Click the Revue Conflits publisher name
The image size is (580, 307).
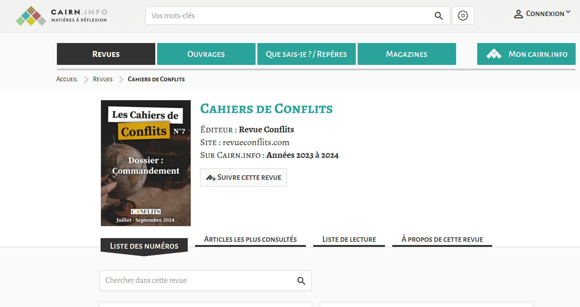tap(266, 129)
